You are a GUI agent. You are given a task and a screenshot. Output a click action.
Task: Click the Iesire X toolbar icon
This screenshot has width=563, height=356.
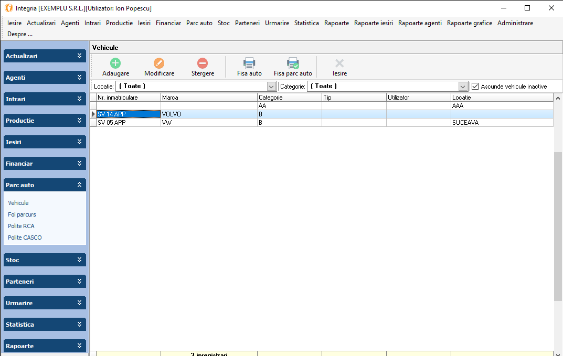point(339,63)
